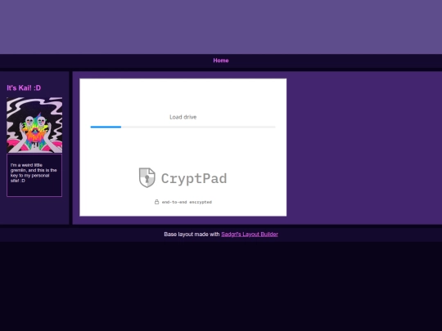
Task: Click the colorful profile artwork image
Action: click(x=34, y=125)
